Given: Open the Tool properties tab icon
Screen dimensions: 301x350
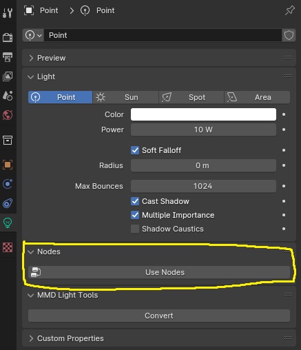Looking at the screenshot, I should click(8, 12).
